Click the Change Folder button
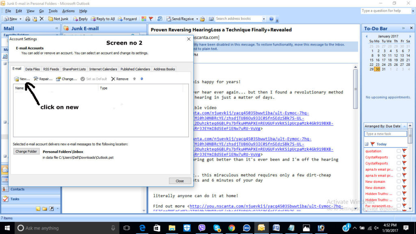Viewport: 416px width, 234px height. 26,152
